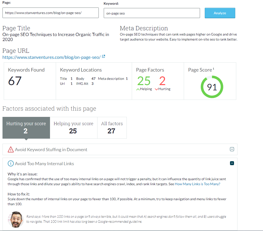Image resolution: width=263 pixels, height=231 pixels.
Task: Open the stanventures Page URL link
Action: [x=51, y=57]
